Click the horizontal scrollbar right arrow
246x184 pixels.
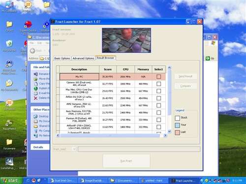pos(165,135)
